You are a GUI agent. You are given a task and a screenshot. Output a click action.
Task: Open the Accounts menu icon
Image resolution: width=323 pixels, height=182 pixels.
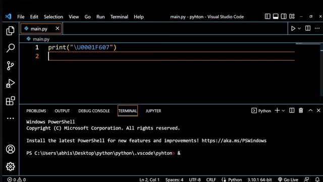[10, 149]
